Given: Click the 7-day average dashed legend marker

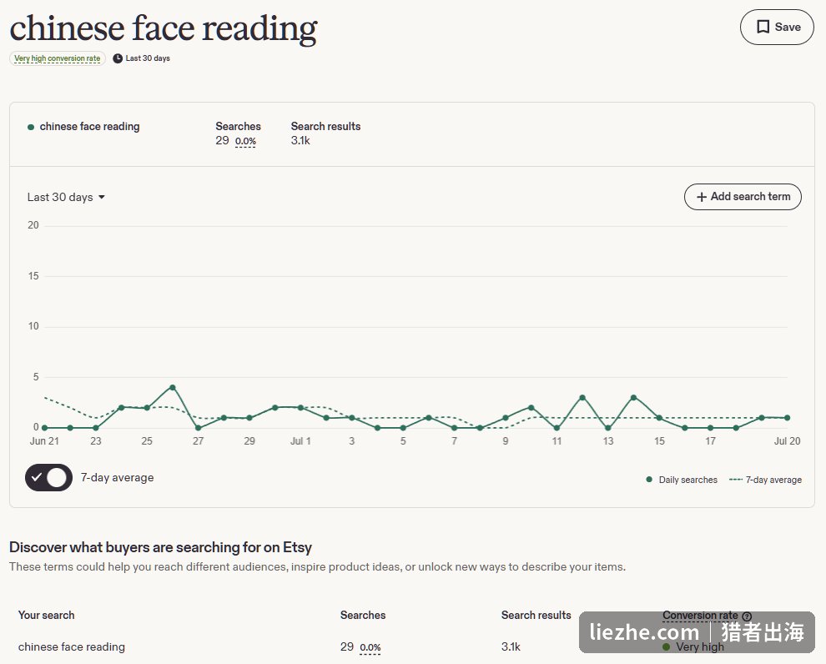Looking at the screenshot, I should pos(736,479).
